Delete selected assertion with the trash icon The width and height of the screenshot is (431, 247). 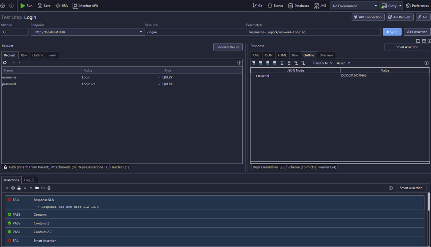(49, 188)
